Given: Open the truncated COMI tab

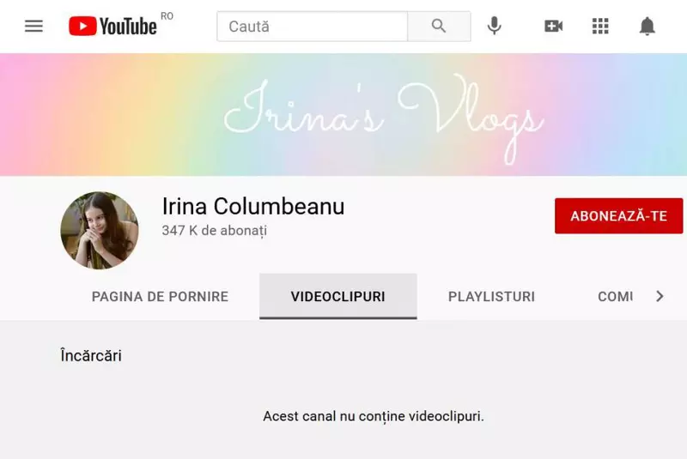Looking at the screenshot, I should [615, 297].
